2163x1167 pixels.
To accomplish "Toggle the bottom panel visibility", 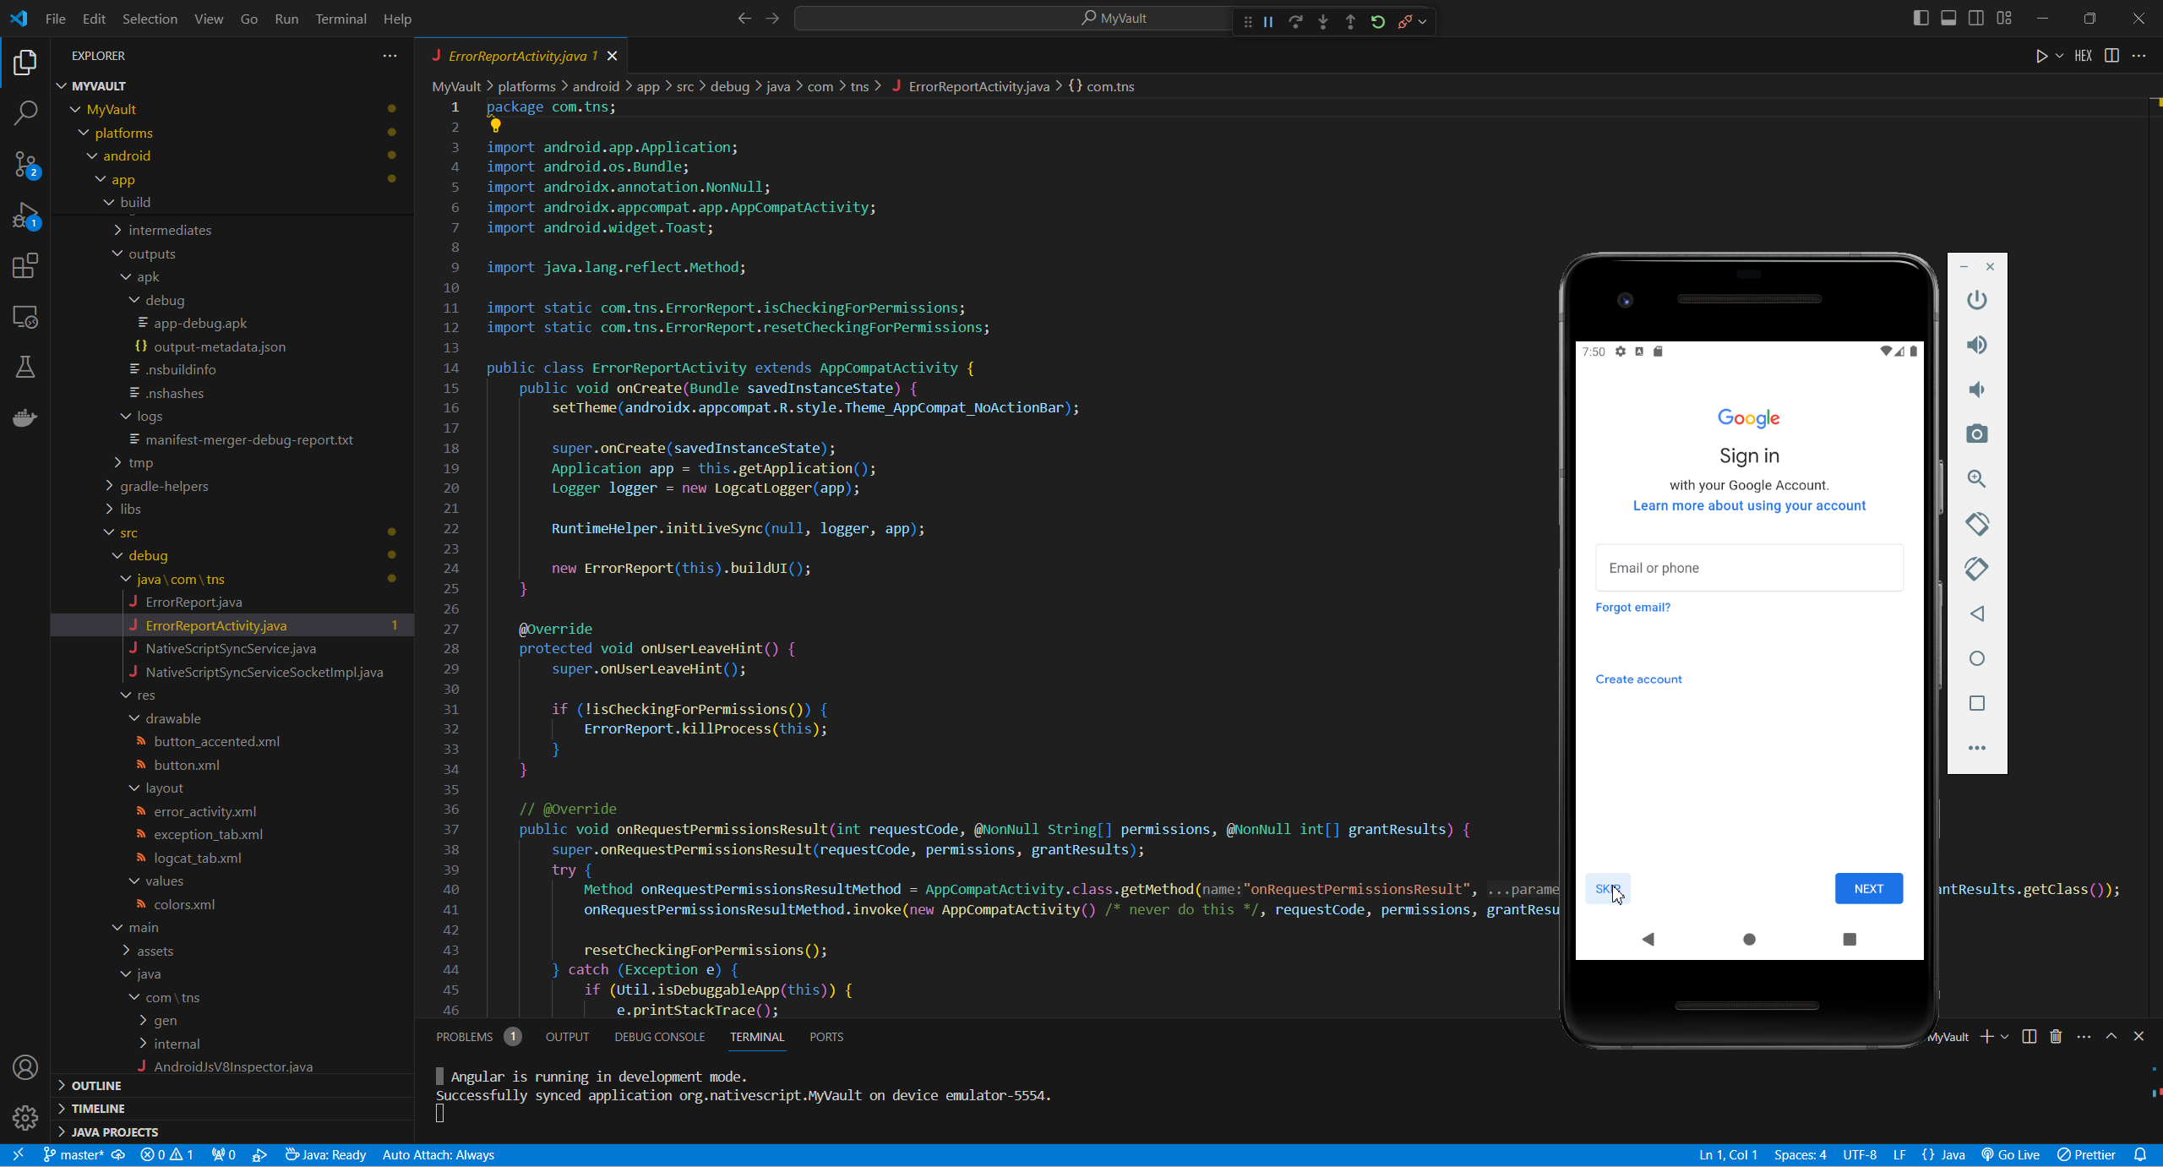I will pyautogui.click(x=1948, y=19).
